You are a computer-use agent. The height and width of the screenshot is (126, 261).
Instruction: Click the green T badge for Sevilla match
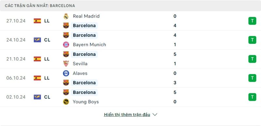tap(252, 59)
